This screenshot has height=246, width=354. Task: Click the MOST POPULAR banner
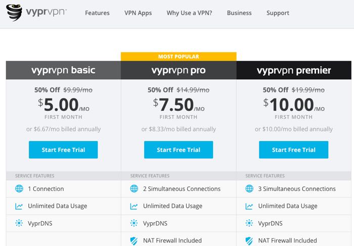click(179, 57)
